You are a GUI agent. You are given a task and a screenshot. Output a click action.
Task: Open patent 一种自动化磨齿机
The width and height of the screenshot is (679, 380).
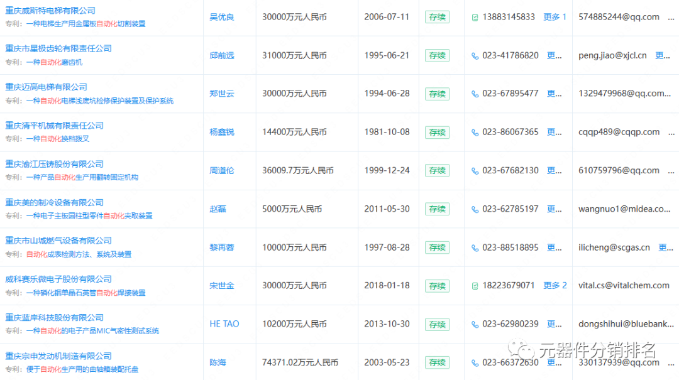(54, 62)
